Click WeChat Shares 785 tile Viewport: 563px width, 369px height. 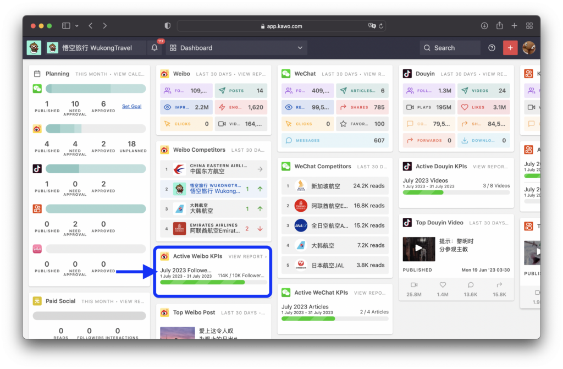[x=362, y=107]
